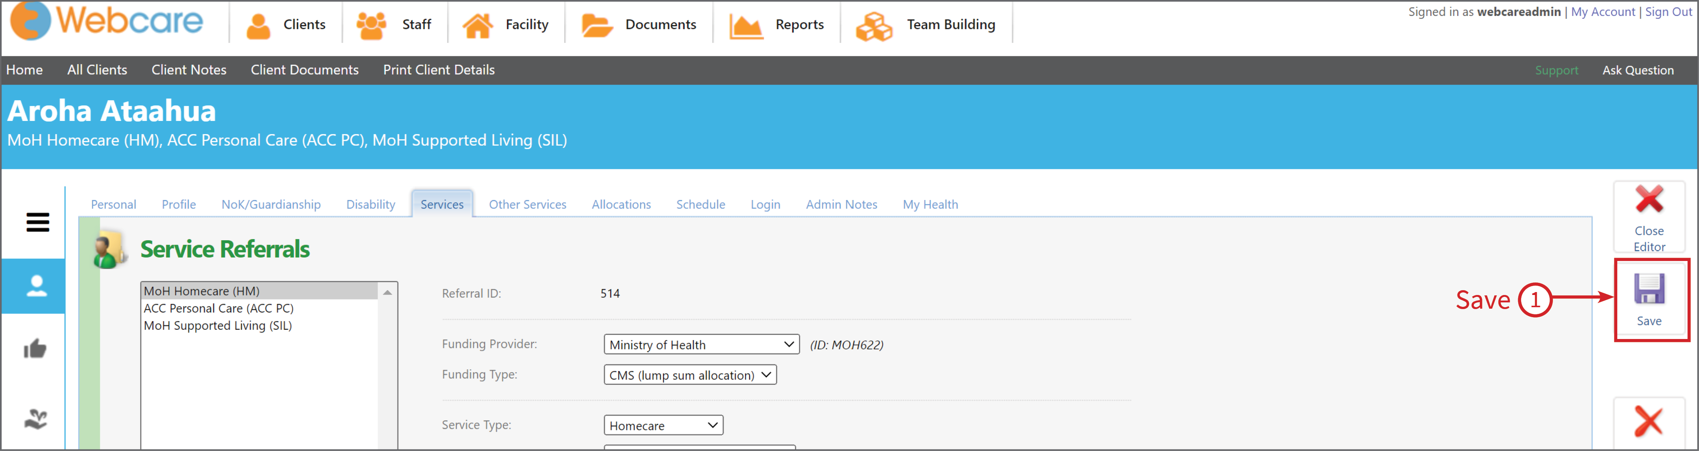Open the Team Building blocks icon

tap(874, 26)
